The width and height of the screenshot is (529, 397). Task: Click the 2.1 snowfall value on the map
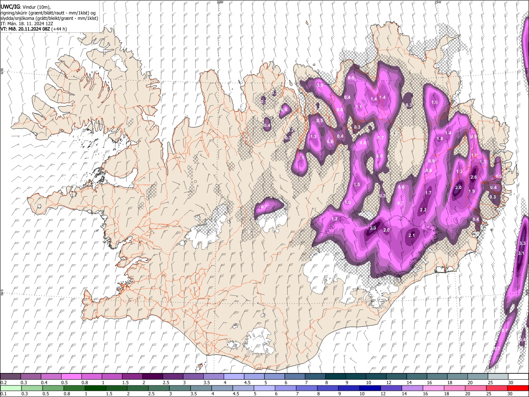point(411,235)
